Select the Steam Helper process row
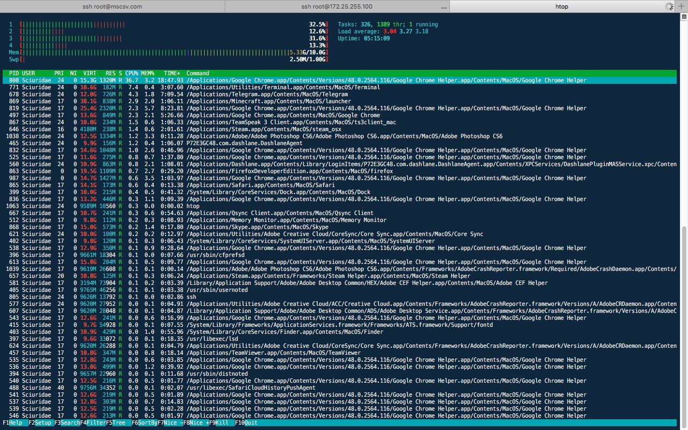 tap(340, 276)
